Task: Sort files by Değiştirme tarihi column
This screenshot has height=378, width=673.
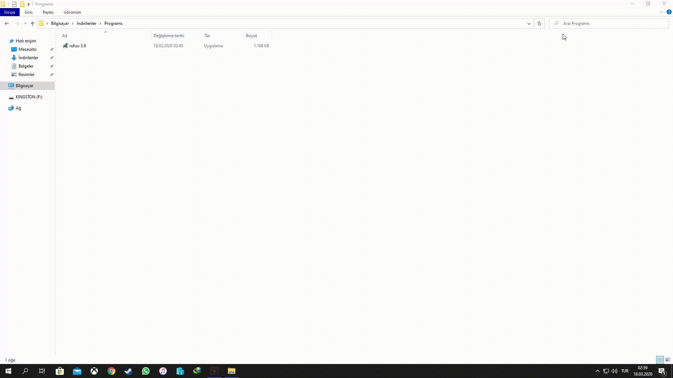Action: [169, 36]
